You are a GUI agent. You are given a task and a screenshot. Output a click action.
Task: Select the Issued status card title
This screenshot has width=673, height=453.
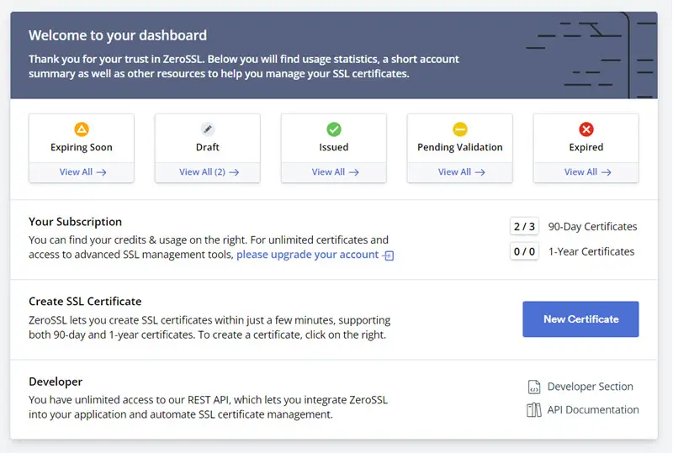coord(334,147)
